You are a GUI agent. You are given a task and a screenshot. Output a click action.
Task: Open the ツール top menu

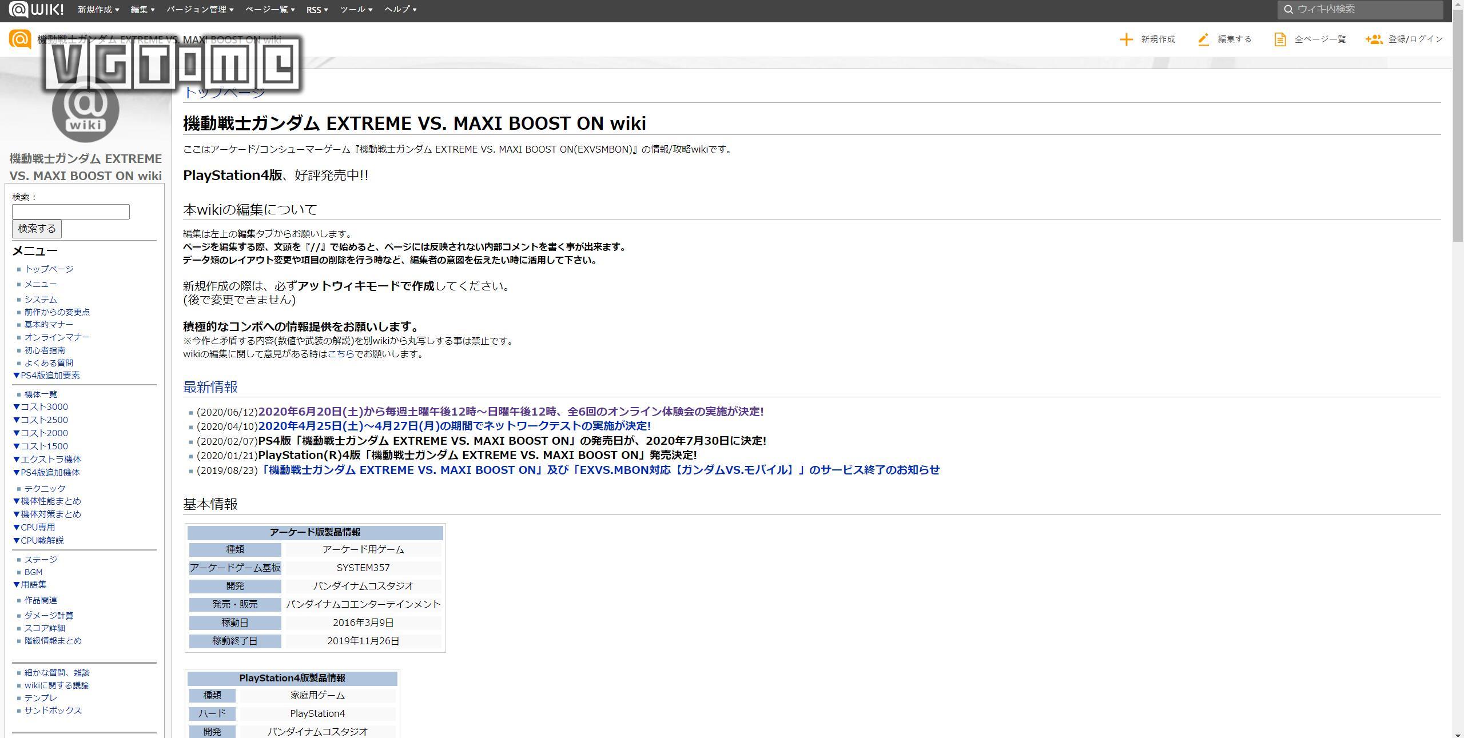click(x=356, y=10)
